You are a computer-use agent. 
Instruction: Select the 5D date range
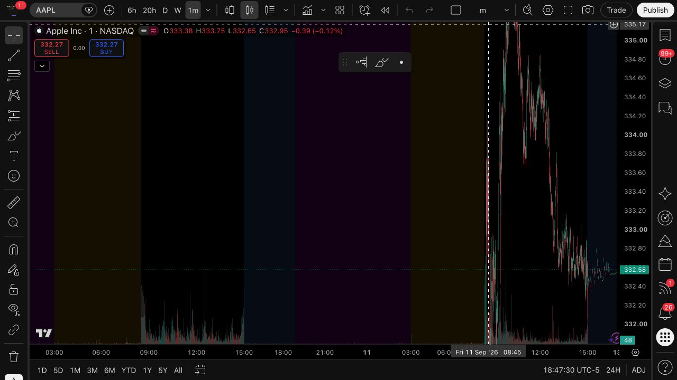(x=58, y=370)
